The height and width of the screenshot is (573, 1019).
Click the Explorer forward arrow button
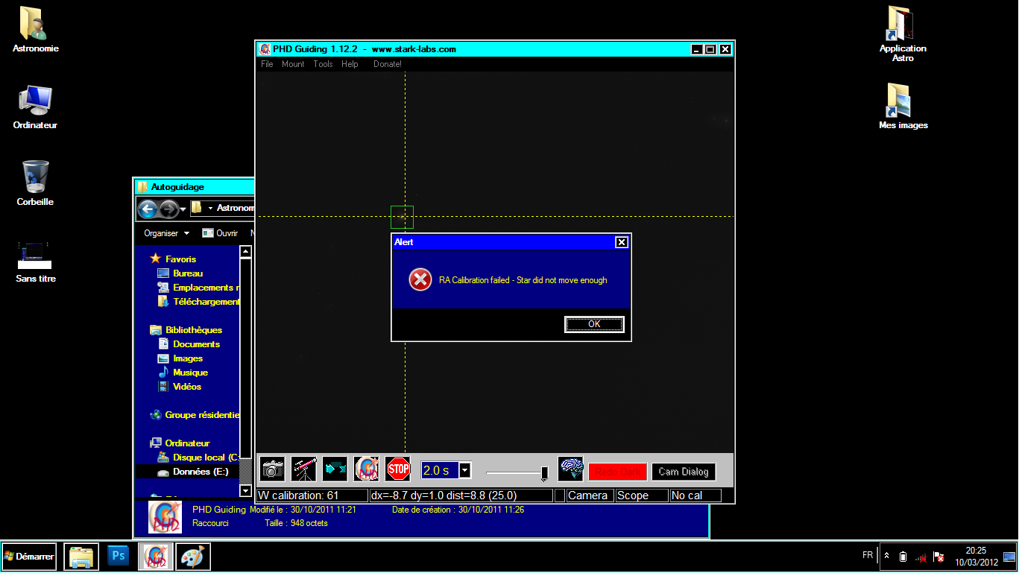(x=169, y=209)
